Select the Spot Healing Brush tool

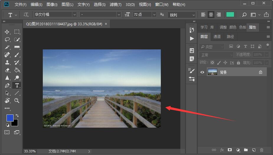pos(7,55)
